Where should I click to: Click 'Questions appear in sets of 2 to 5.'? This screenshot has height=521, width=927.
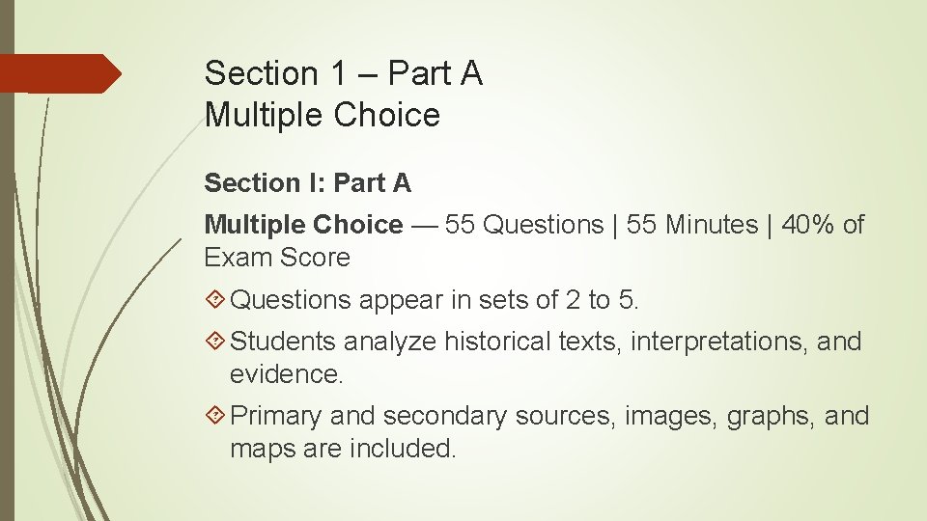click(434, 299)
